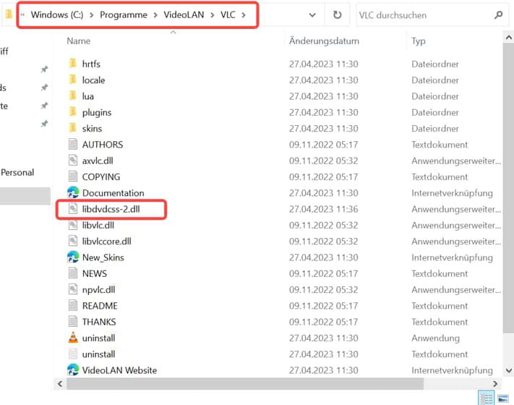This screenshot has width=514, height=405.
Task: Click the libdvdcss-2.dll file icon
Action: point(73,208)
